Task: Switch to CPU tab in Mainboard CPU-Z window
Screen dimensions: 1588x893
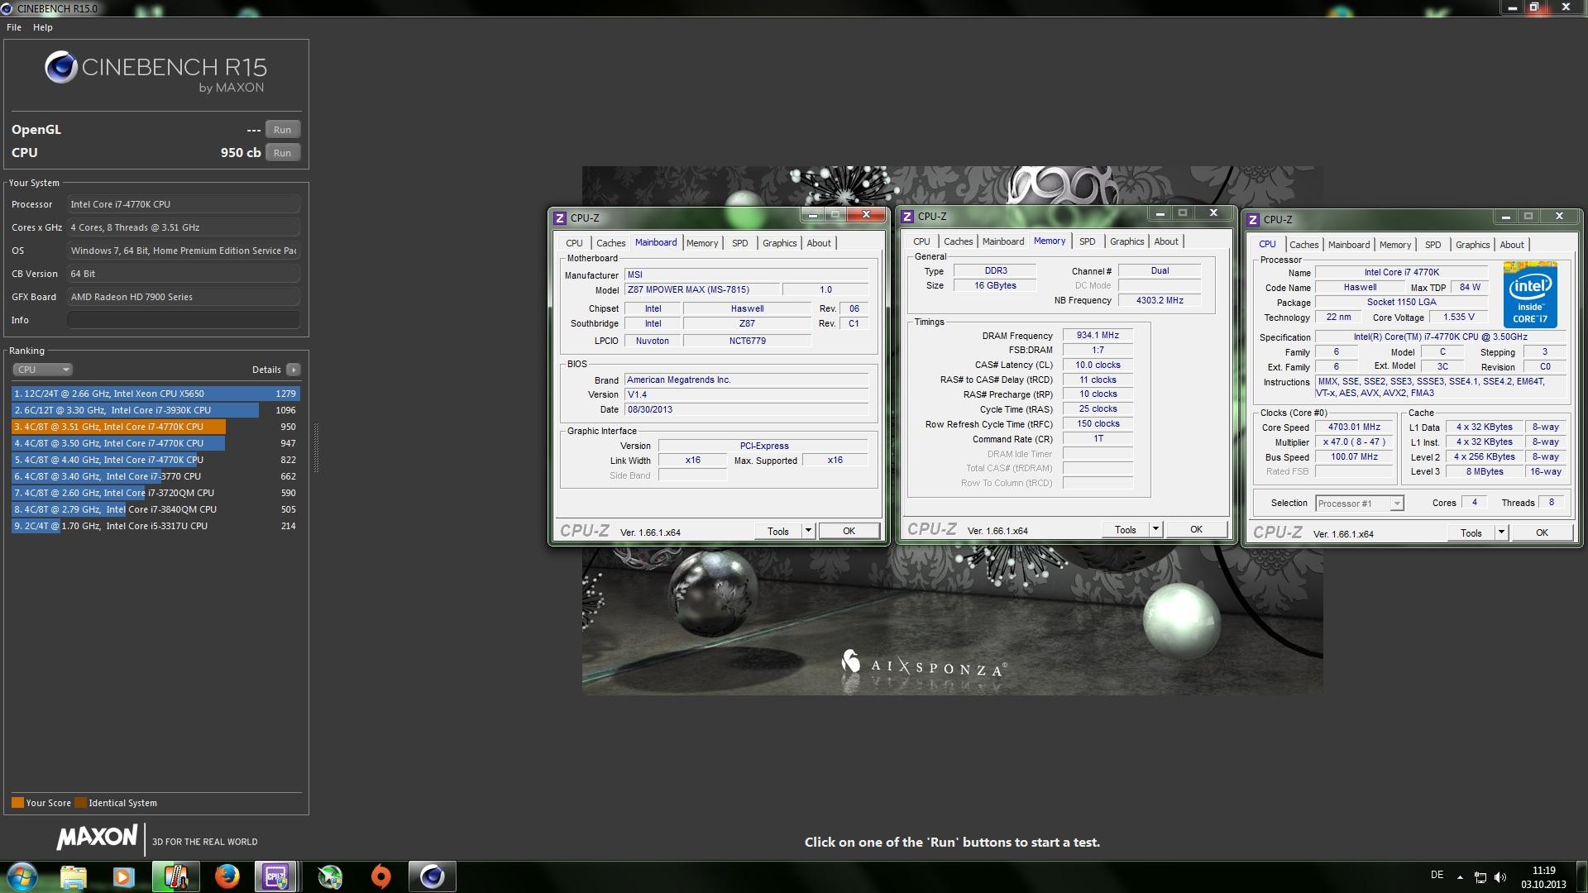Action: pyautogui.click(x=574, y=243)
